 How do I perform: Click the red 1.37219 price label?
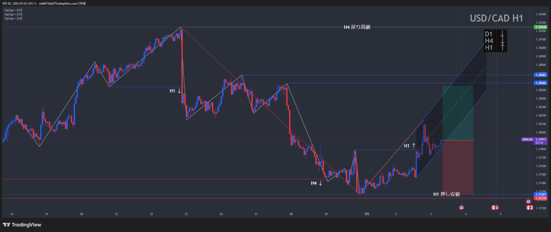pos(540,199)
